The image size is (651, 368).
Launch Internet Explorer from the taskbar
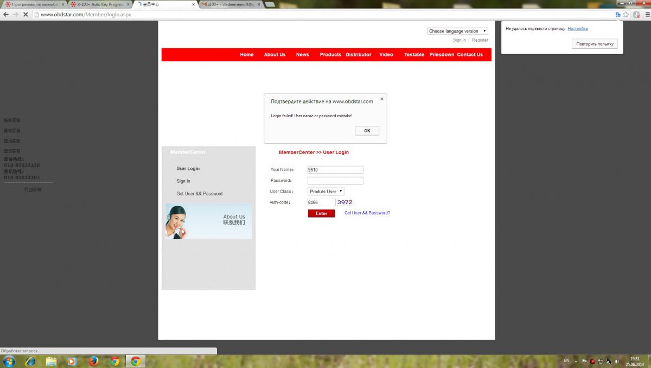(x=30, y=361)
